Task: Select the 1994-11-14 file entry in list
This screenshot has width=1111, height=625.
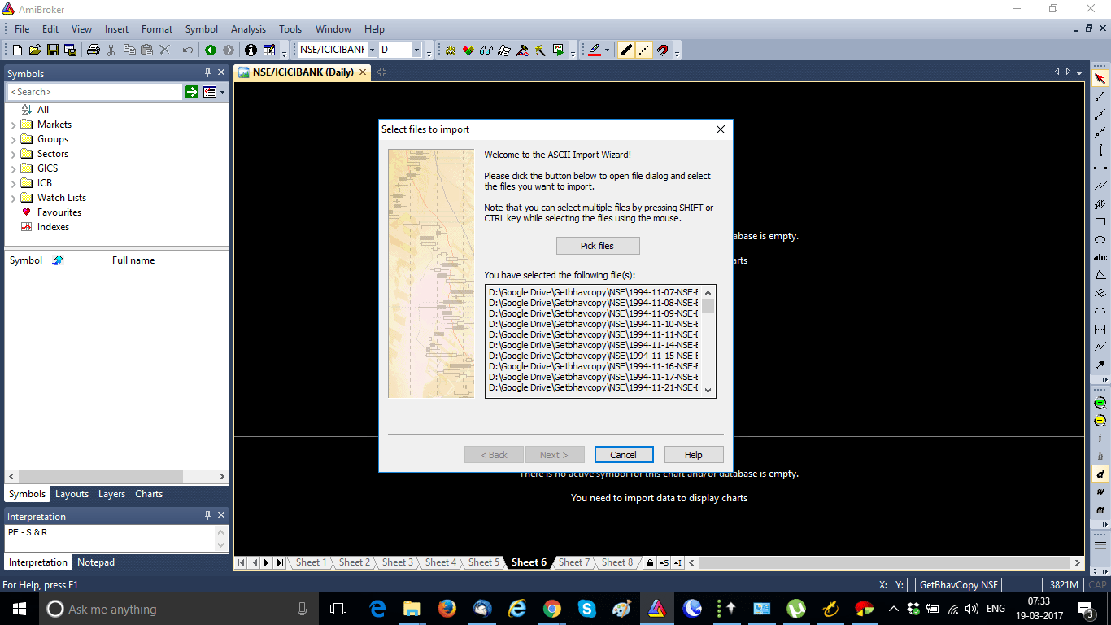Action: [593, 345]
